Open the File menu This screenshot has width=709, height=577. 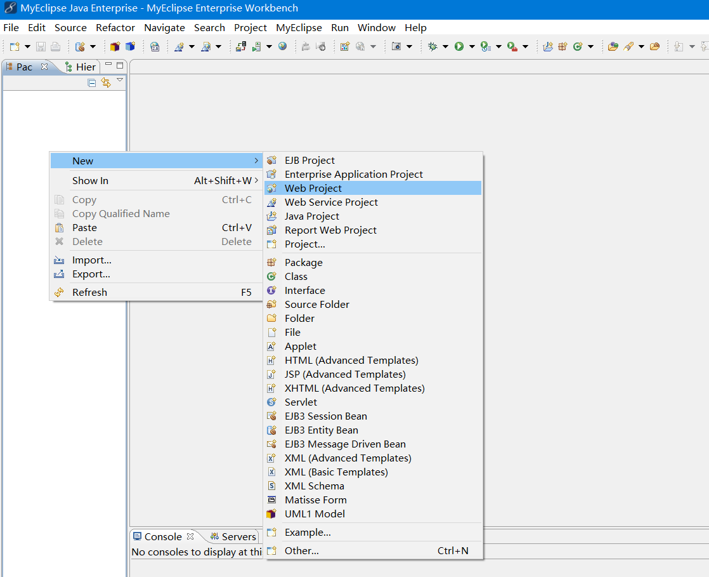point(11,27)
